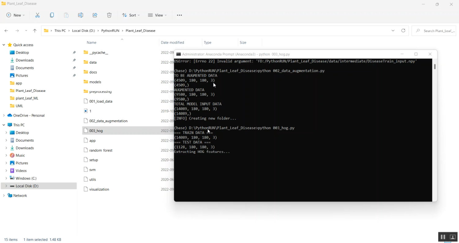
Task: Navigate up one folder level
Action: coord(35,31)
